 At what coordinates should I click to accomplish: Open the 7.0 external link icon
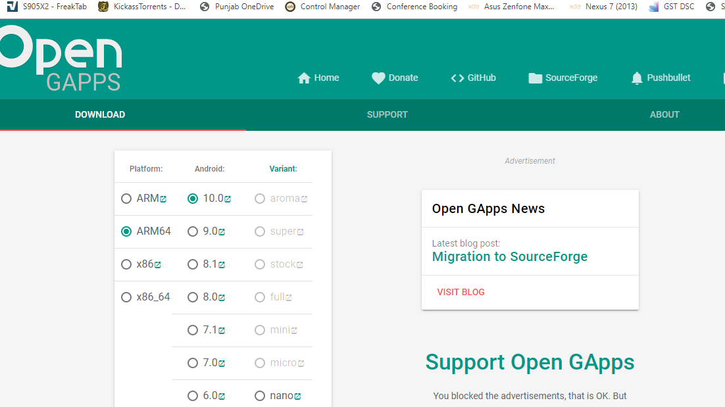(222, 364)
